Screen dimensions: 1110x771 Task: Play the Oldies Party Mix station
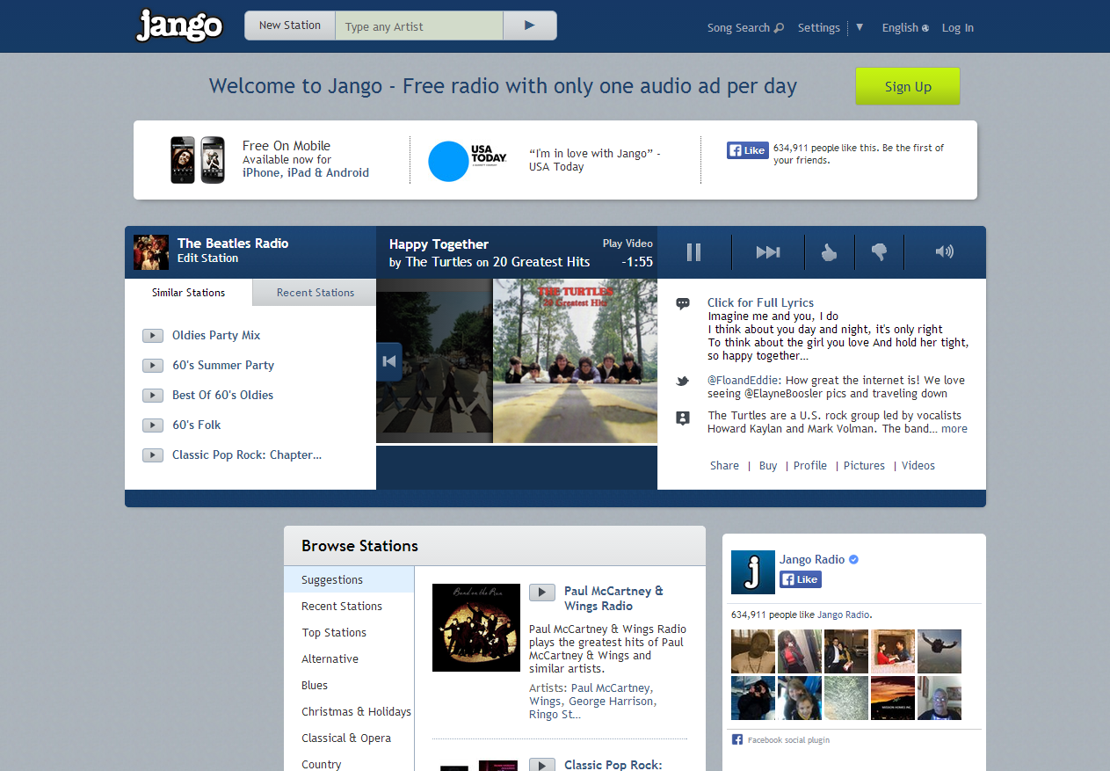(x=152, y=335)
